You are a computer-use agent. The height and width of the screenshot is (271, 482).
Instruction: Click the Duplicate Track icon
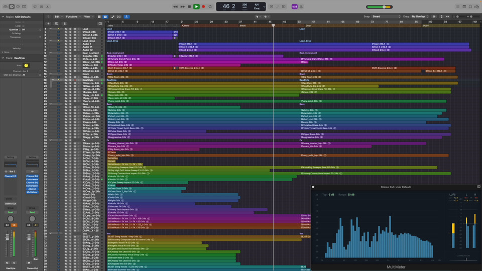click(56, 24)
